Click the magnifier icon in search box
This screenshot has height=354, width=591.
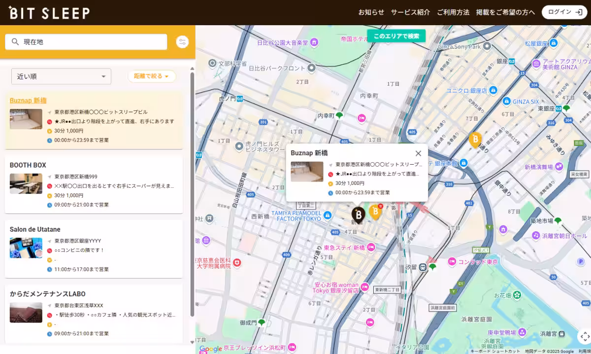pos(15,42)
